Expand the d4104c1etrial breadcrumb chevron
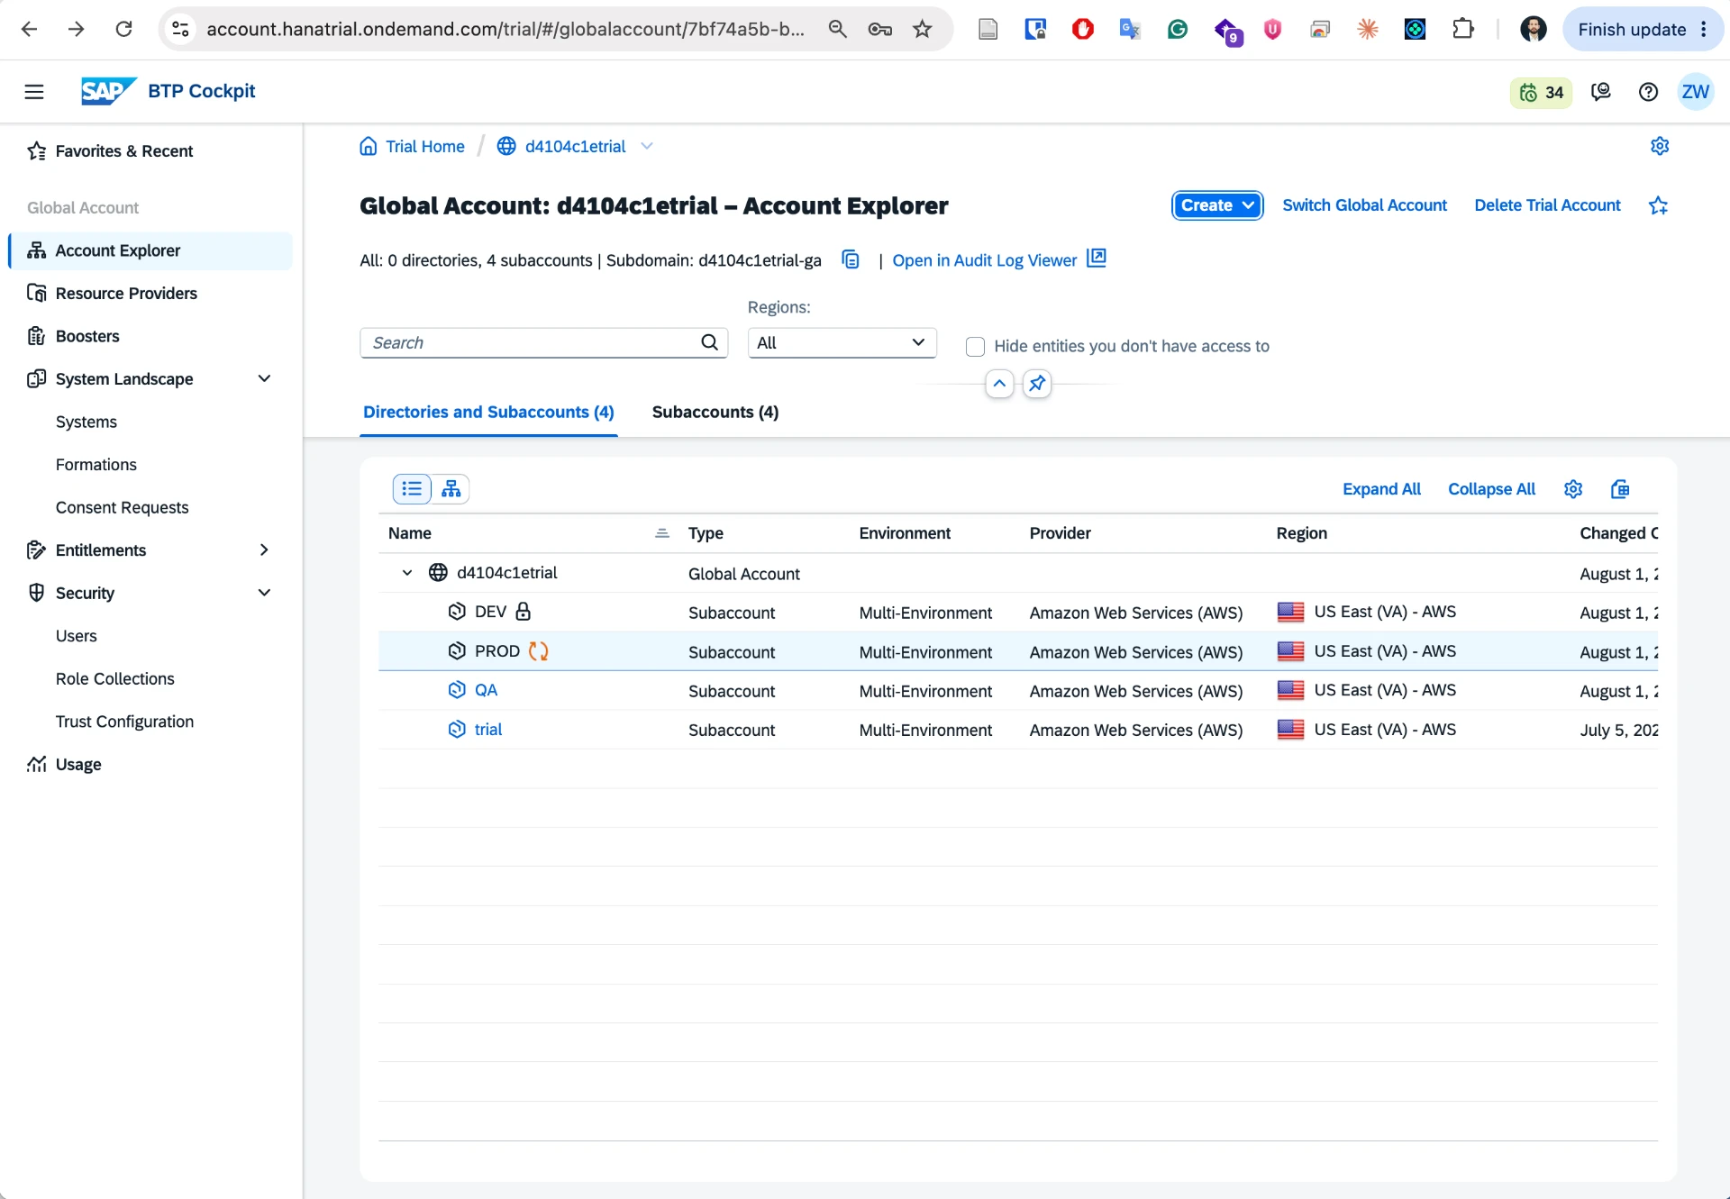 (646, 146)
